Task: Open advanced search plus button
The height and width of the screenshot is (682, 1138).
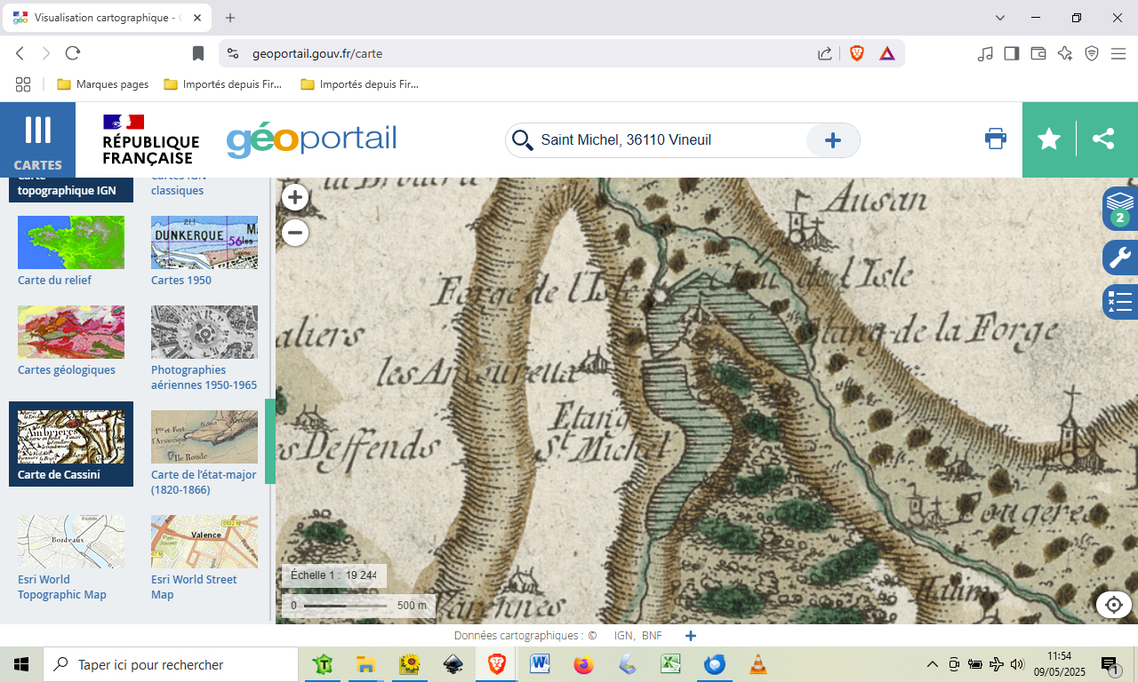Action: (833, 140)
